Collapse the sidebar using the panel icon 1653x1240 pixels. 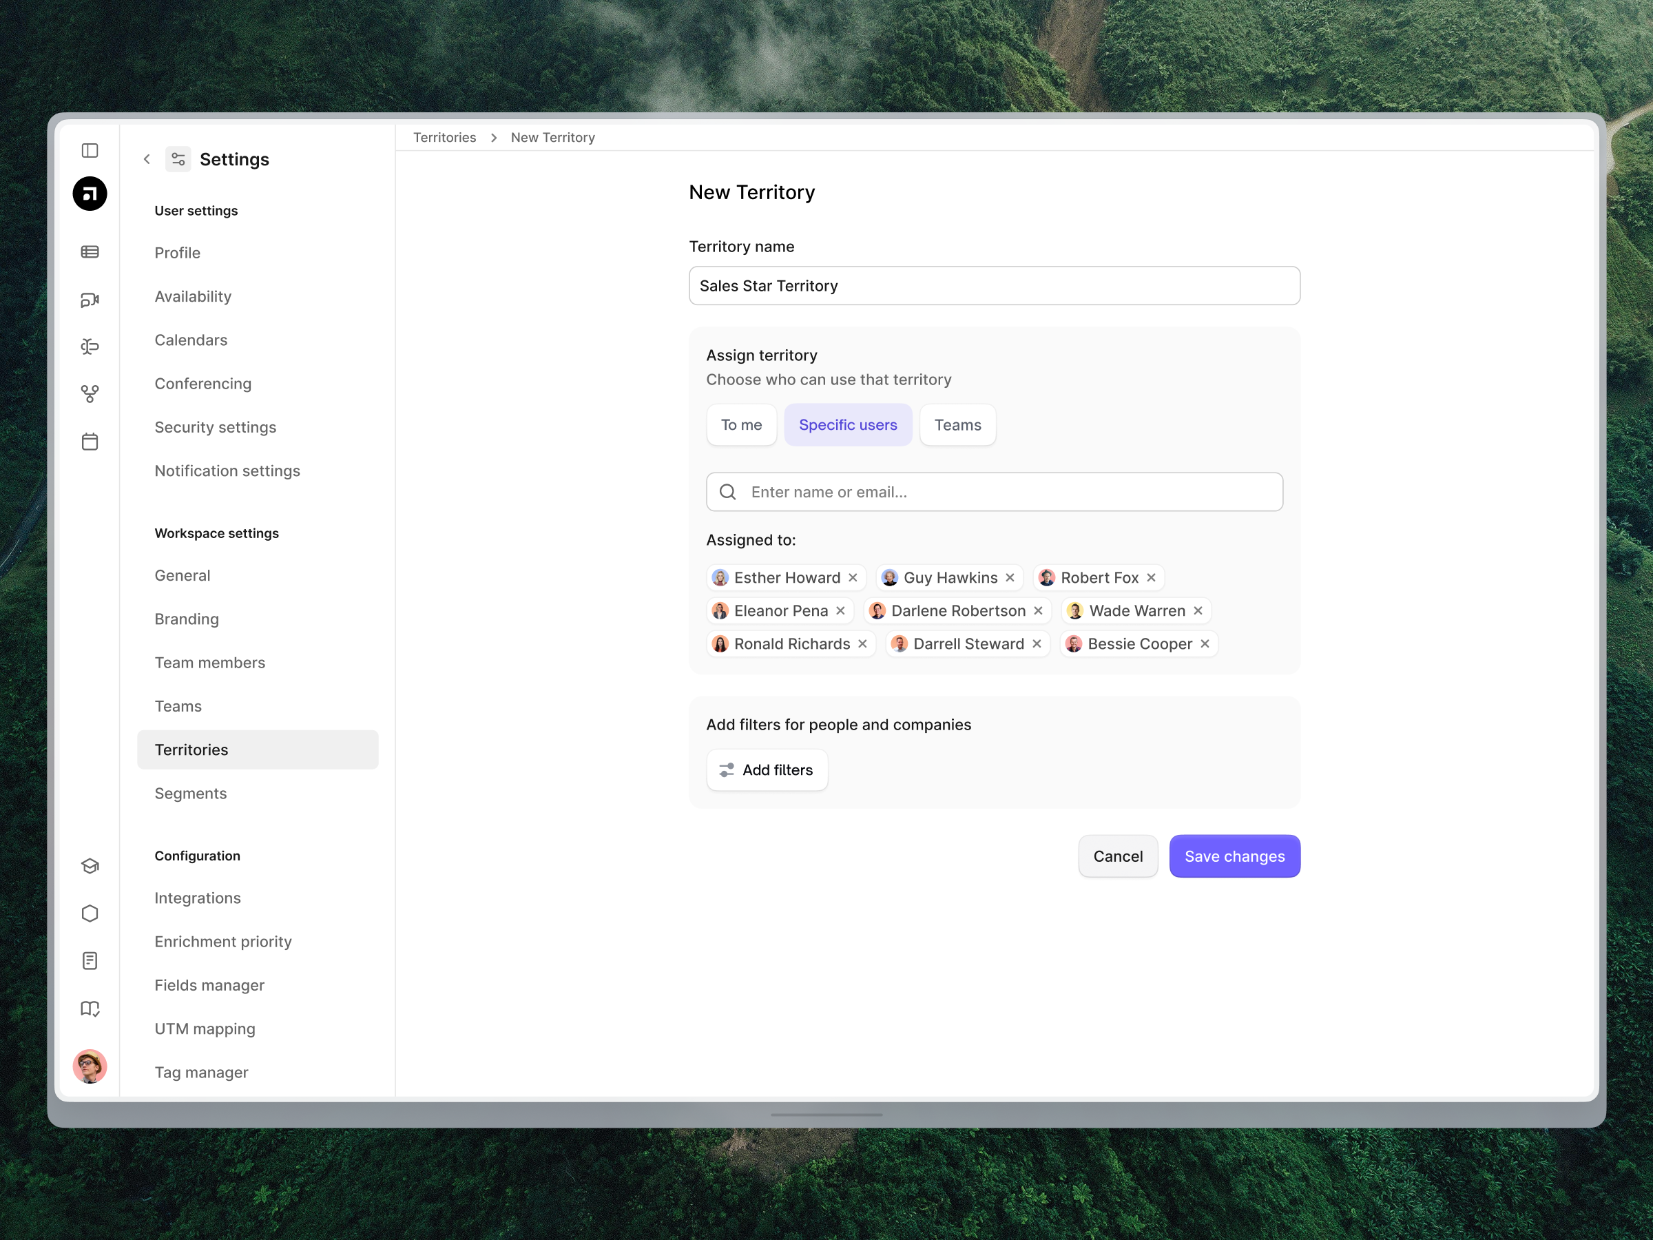[x=90, y=150]
